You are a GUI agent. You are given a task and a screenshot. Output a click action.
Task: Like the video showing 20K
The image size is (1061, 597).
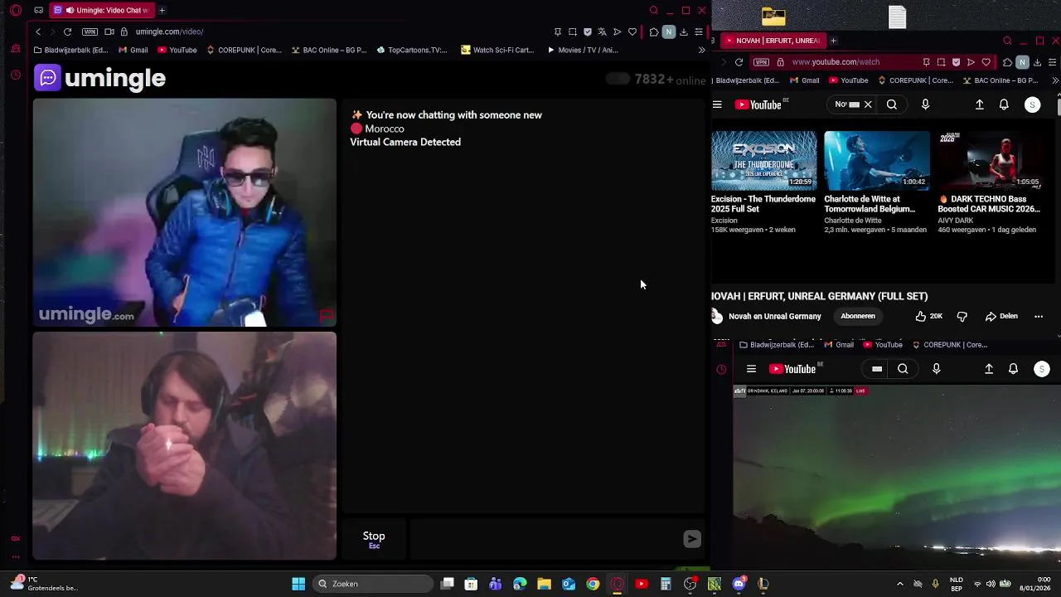928,316
